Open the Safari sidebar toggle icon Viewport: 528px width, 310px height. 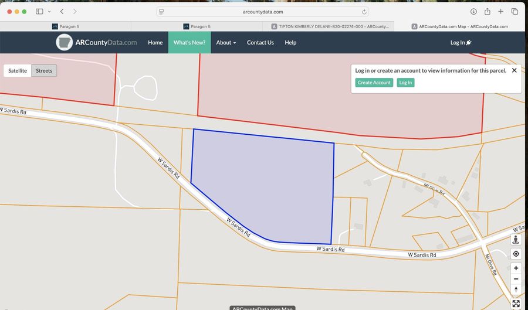[x=39, y=12]
